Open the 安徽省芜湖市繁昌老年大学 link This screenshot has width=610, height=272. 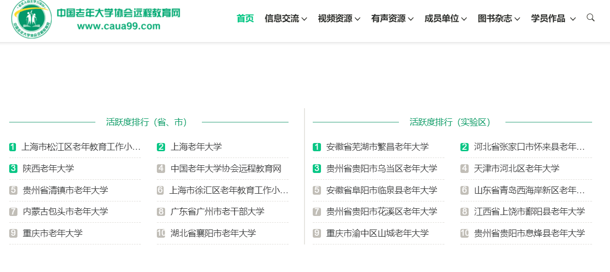tap(378, 147)
